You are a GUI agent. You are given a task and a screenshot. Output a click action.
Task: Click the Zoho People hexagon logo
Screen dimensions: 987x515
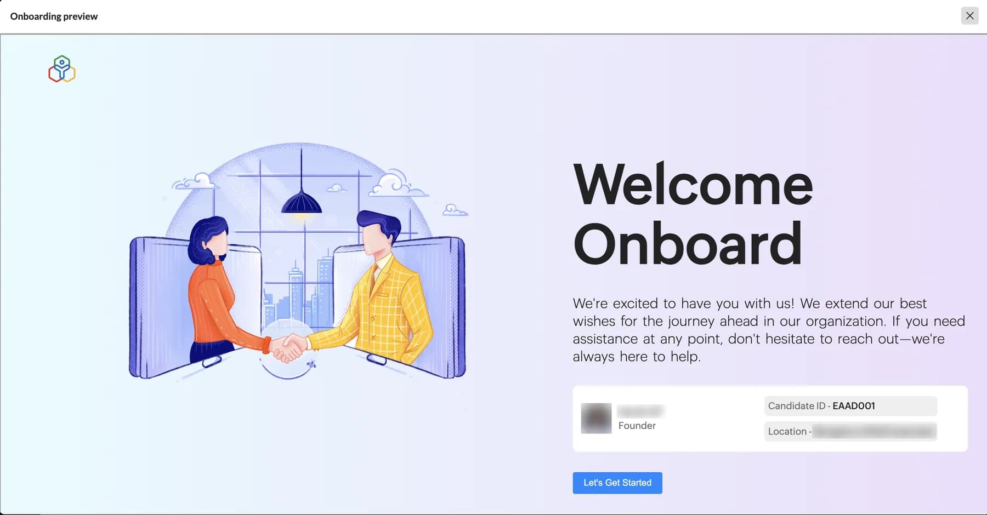pyautogui.click(x=62, y=69)
